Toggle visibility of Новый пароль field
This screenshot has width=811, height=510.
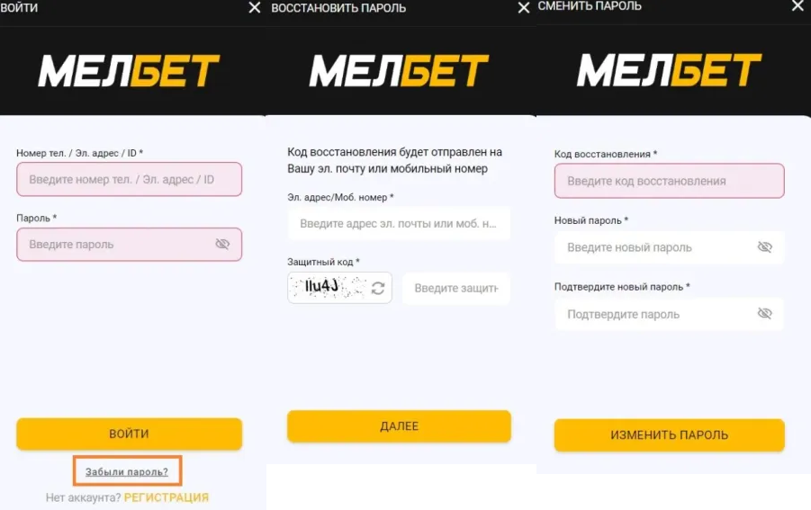click(765, 247)
